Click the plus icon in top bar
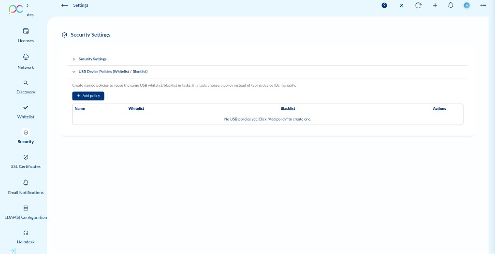Image resolution: width=495 pixels, height=254 pixels. [x=435, y=5]
